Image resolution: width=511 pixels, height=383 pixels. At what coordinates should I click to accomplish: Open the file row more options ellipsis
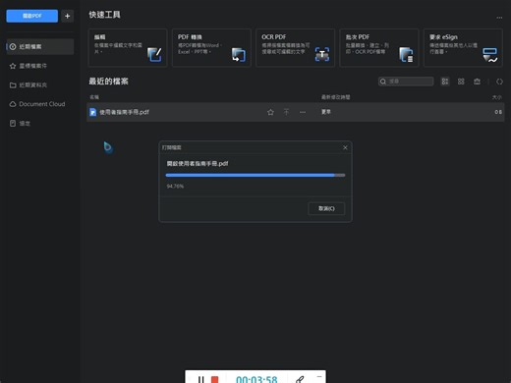303,112
